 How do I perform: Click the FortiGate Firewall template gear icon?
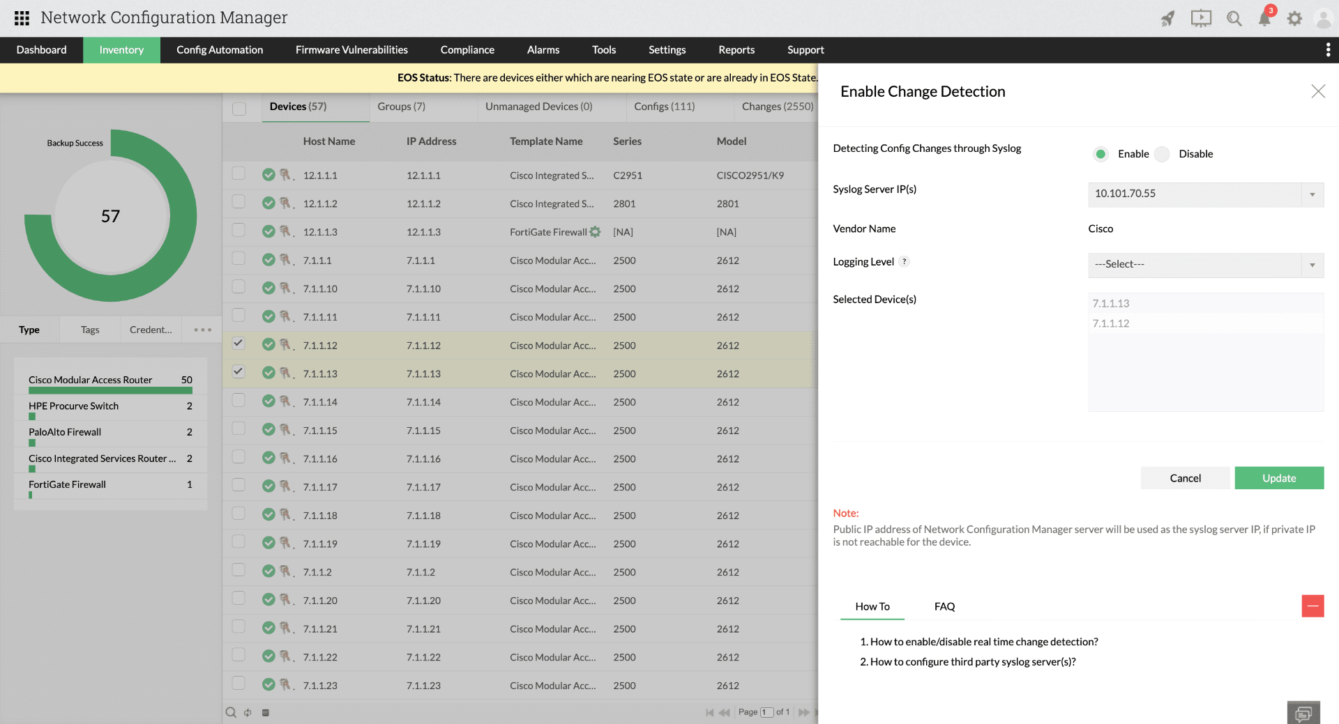(595, 232)
